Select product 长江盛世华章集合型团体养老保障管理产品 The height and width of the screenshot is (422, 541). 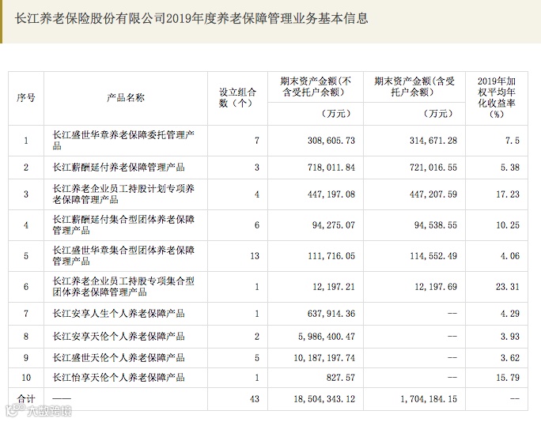[123, 256]
